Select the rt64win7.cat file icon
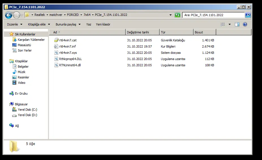Screen dimensions: 262x160 [56, 40]
